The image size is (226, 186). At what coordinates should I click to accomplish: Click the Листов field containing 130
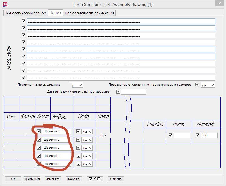coord(209,135)
